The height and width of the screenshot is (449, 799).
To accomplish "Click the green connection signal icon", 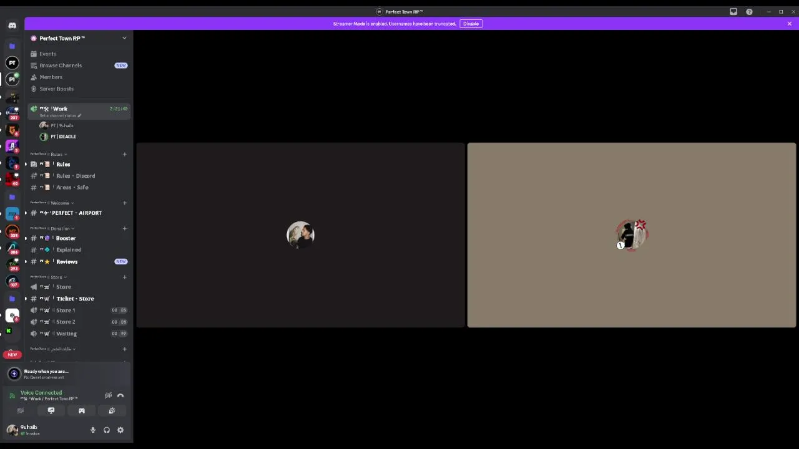I will click(x=12, y=395).
